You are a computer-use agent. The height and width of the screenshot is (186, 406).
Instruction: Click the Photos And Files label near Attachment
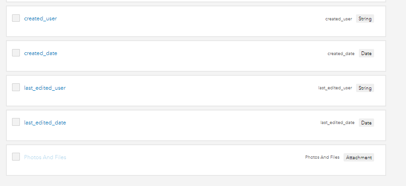point(322,157)
